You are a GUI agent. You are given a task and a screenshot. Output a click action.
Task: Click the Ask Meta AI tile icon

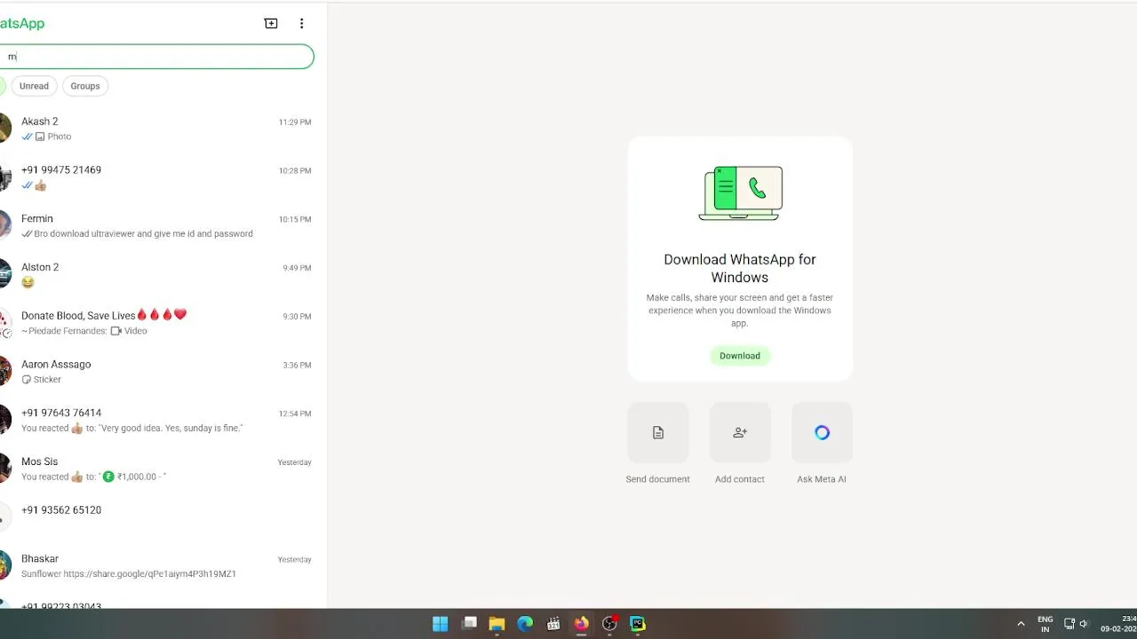click(x=822, y=432)
